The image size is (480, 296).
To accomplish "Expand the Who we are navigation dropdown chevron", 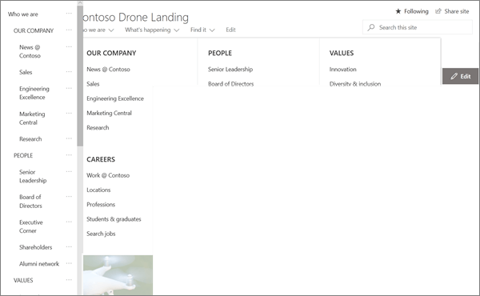I will pos(111,30).
